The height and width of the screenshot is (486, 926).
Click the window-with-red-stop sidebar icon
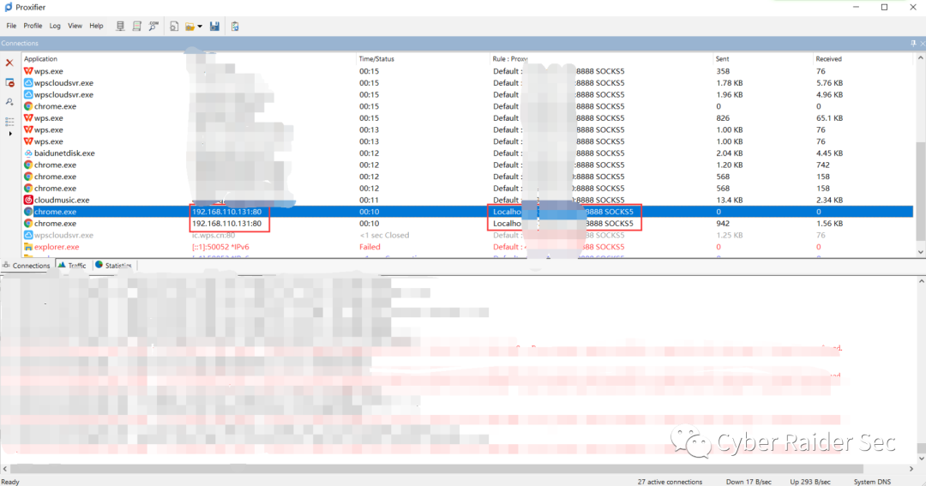9,82
